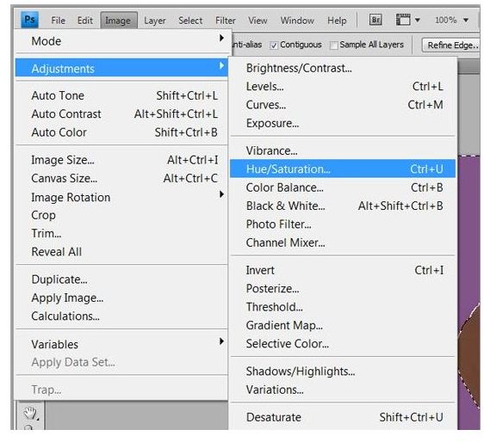The height and width of the screenshot is (442, 484).
Task: Open the Filter menu
Action: click(226, 21)
